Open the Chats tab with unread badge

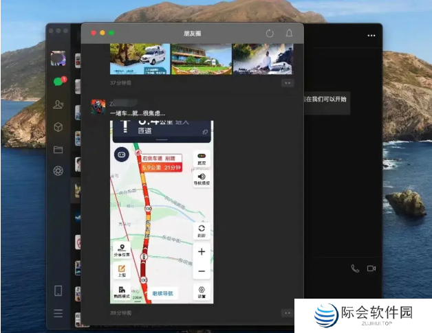pos(58,82)
